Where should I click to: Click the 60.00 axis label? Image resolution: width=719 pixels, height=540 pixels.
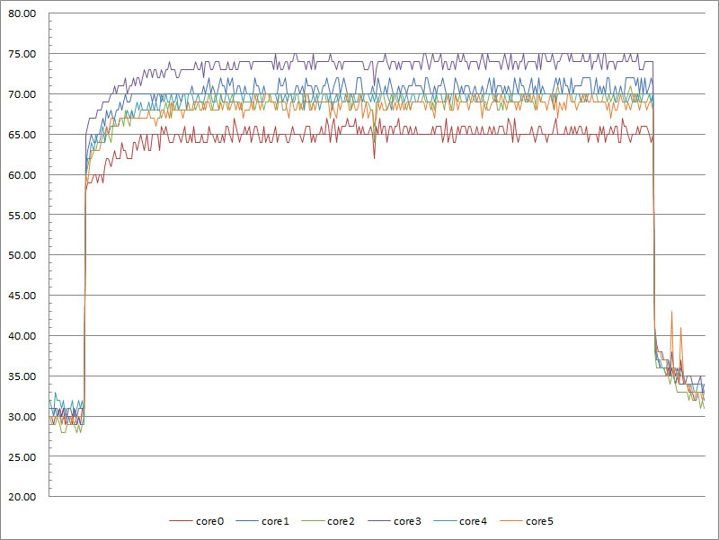22,175
